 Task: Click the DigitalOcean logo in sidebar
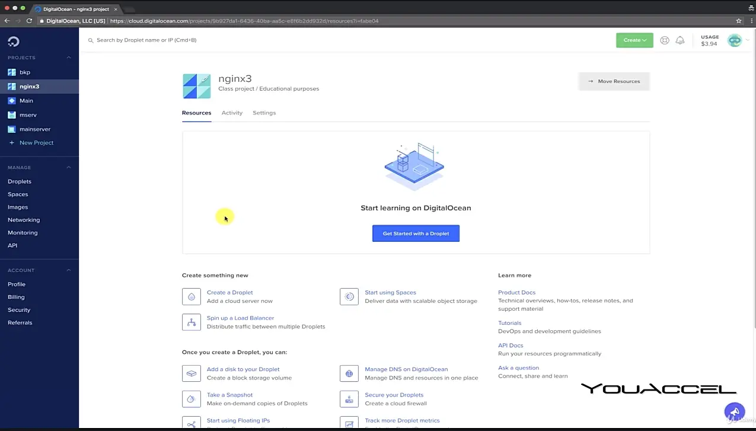coord(13,41)
